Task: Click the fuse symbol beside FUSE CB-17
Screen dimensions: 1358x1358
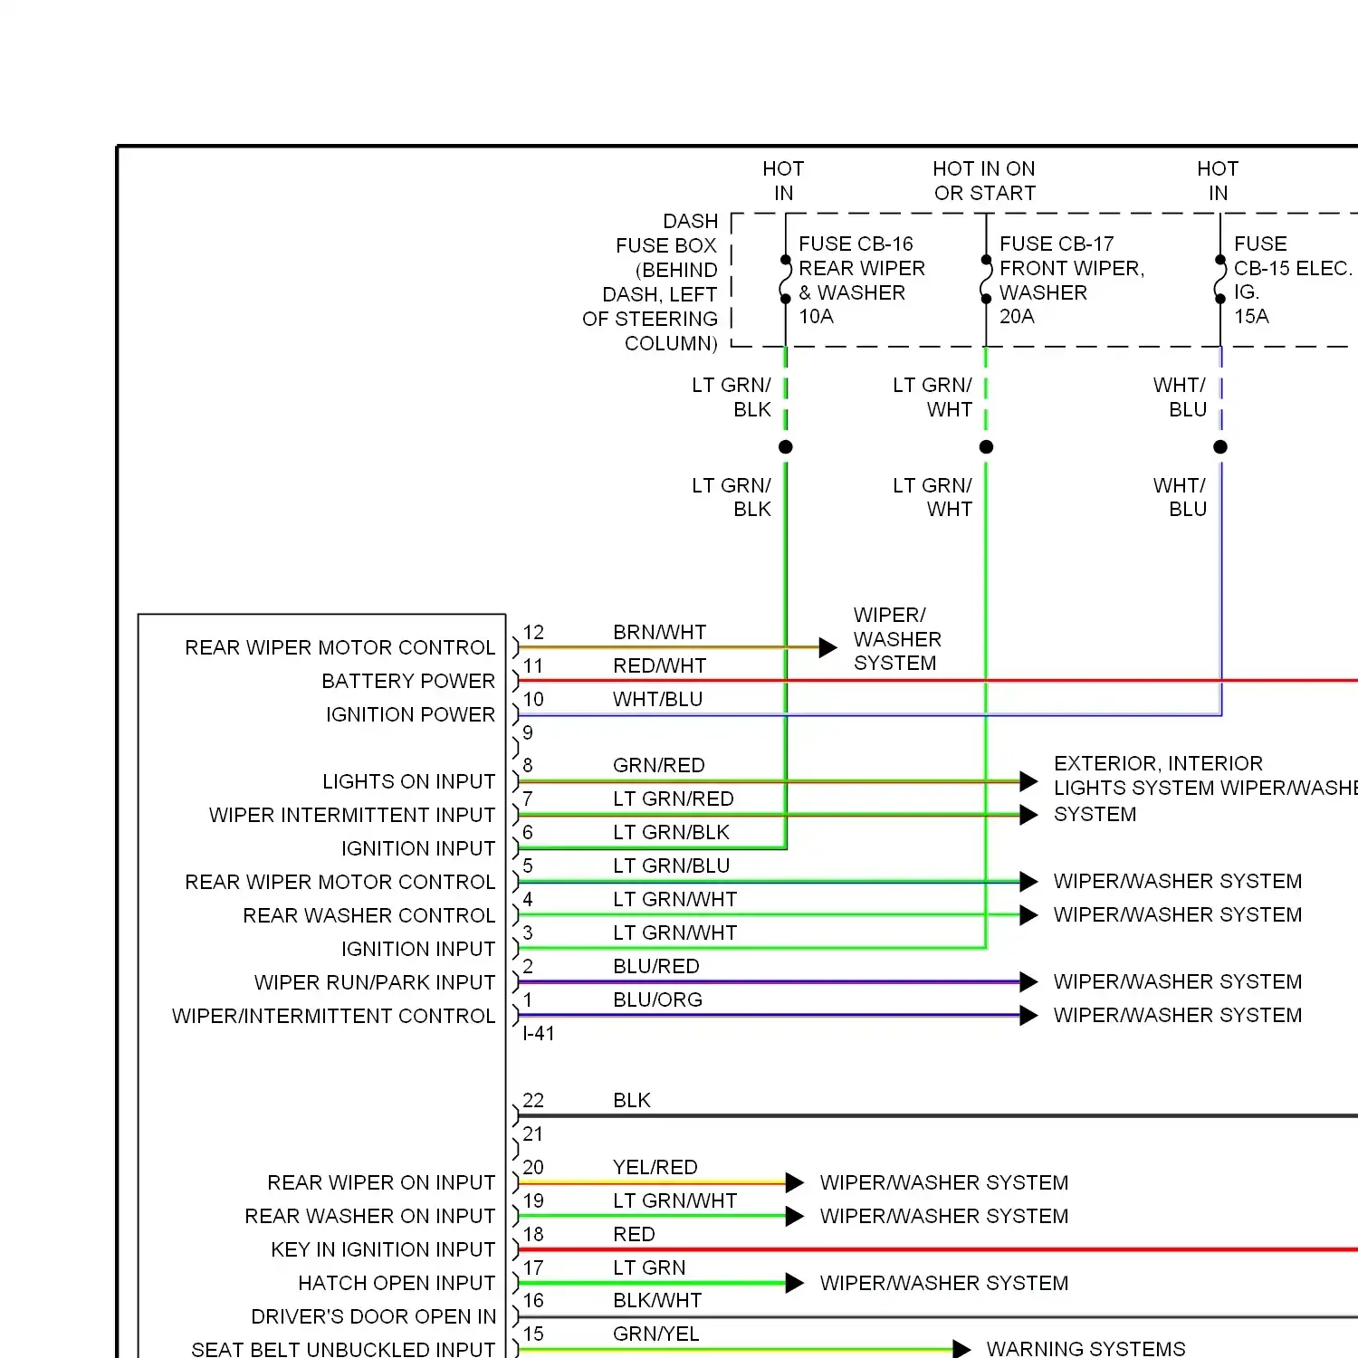Action: tap(986, 280)
